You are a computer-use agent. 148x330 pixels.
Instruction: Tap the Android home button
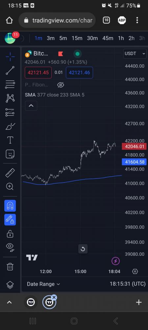point(74,321)
